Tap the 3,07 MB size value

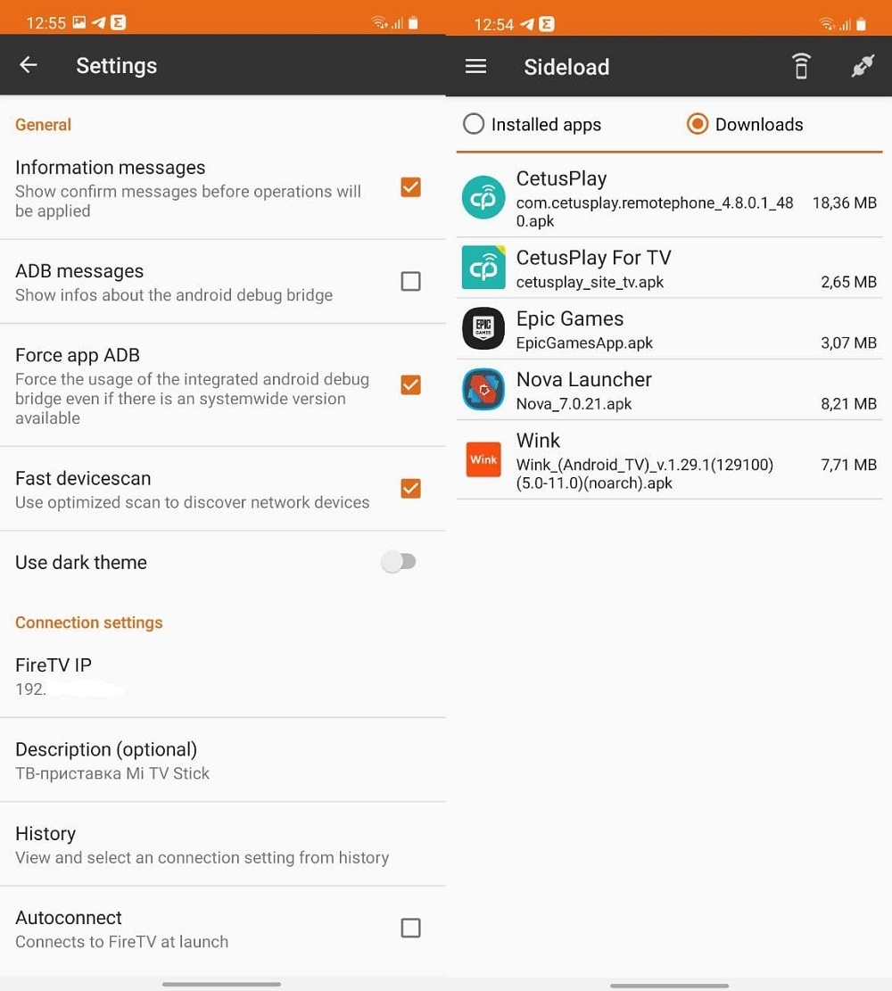point(848,343)
